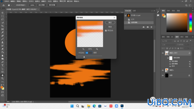This screenshot has height=109, width=194.
Task: Click the Cancel button in blur dialog
Action: 110,27
